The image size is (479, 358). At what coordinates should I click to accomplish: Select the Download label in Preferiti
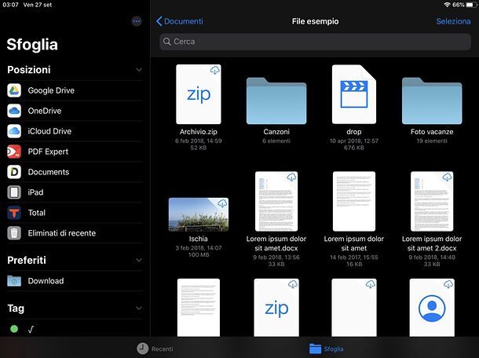(46, 281)
